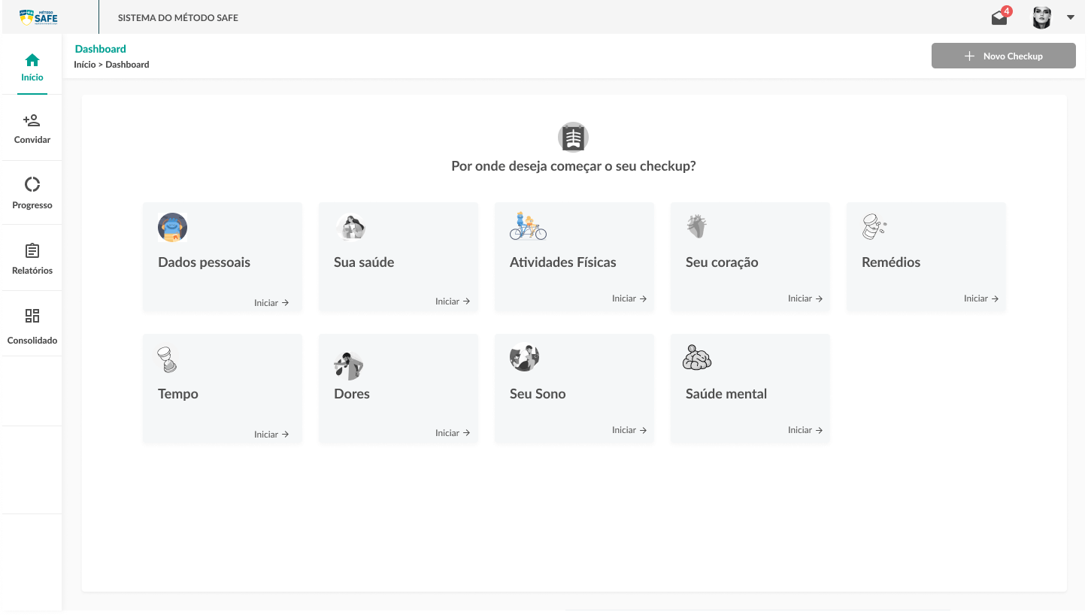Click the checkup start question heading

click(574, 166)
